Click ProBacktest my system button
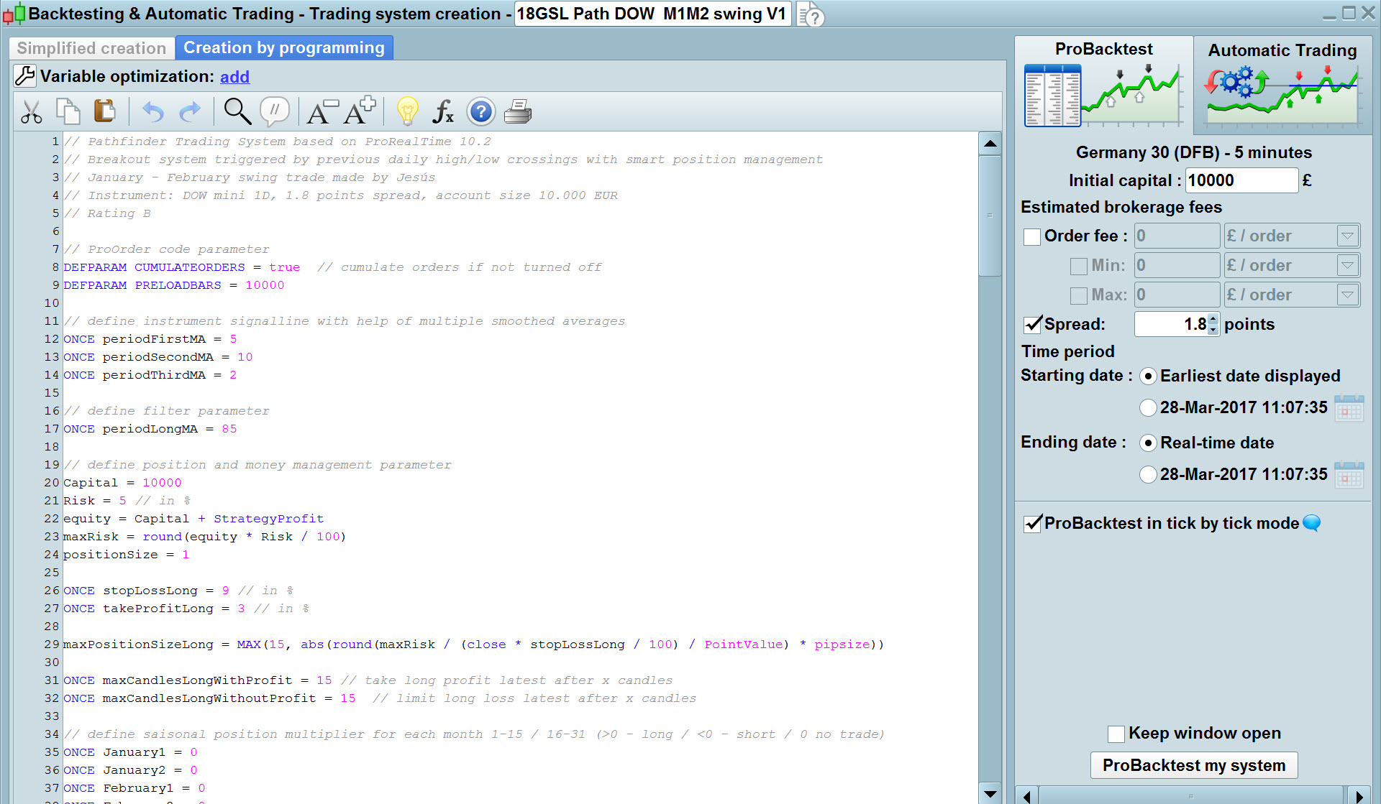1381x804 pixels. pyautogui.click(x=1193, y=765)
